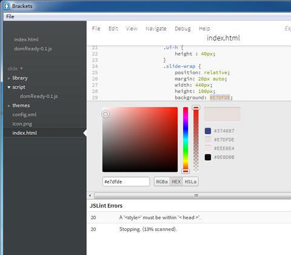The height and width of the screenshot is (255, 291).
Task: Click the current color preview swatch
Action: (x=222, y=114)
